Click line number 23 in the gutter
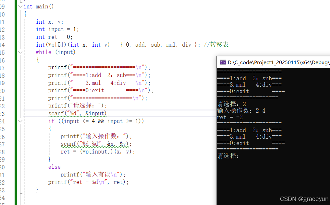This screenshot has width=330, height=205. (2, 114)
